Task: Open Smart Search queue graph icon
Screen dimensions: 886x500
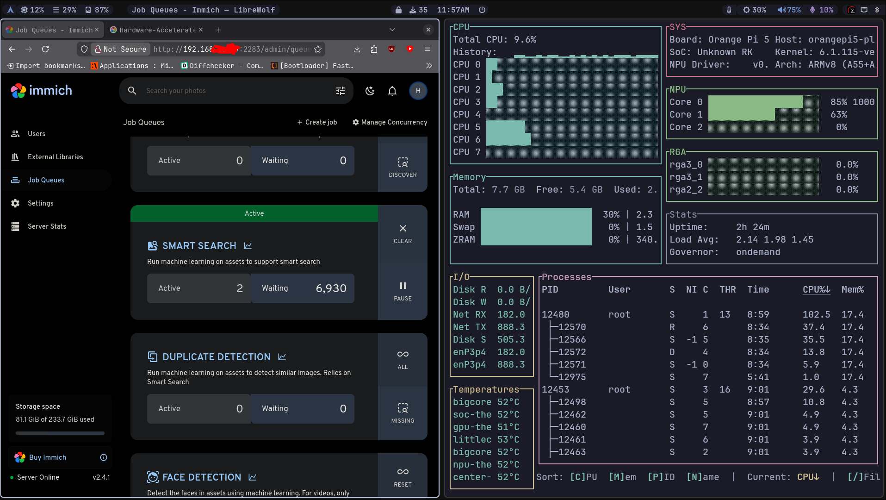Action: (x=248, y=246)
